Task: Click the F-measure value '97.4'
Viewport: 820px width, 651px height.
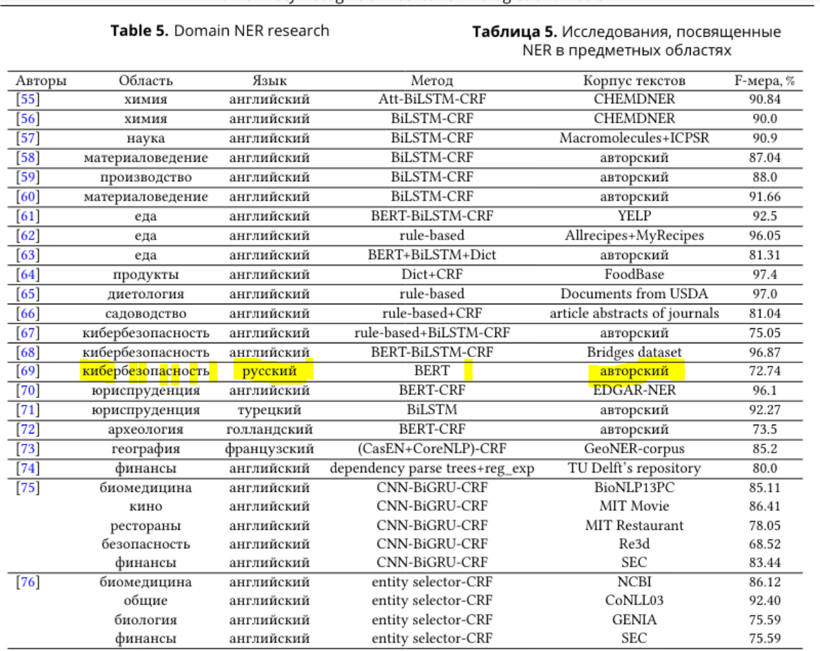Action: (x=765, y=274)
